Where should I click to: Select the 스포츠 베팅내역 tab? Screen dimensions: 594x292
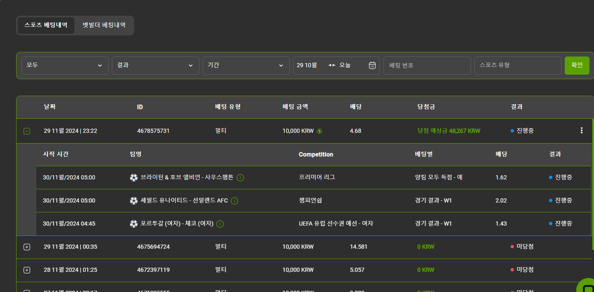click(46, 25)
